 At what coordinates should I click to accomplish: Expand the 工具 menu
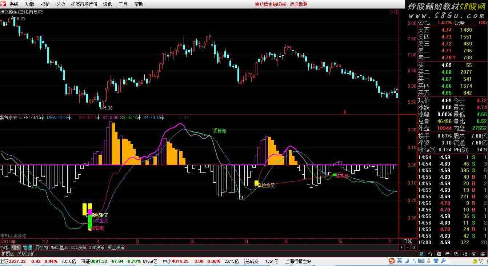point(123,4)
